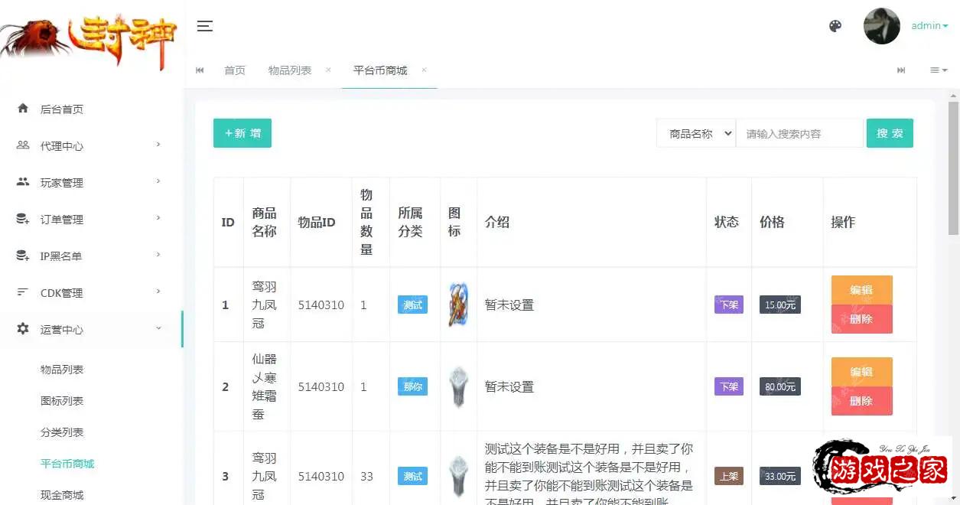This screenshot has width=960, height=505.
Task: Click the 新增 button
Action: tap(242, 133)
